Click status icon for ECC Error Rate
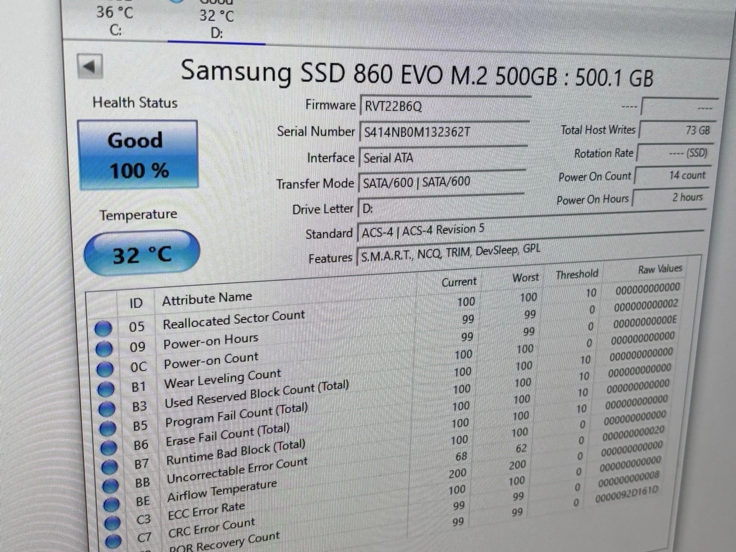This screenshot has height=552, width=736. 112,523
